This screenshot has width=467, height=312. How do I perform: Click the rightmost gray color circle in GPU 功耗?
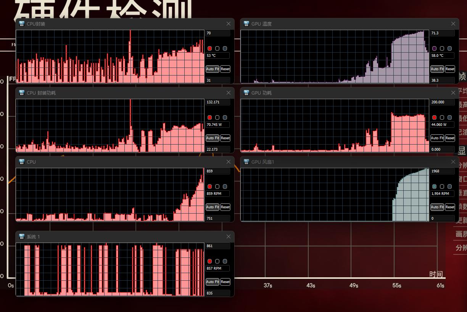[449, 117]
